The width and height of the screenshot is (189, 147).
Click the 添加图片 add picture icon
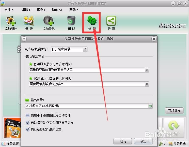coord(11,21)
